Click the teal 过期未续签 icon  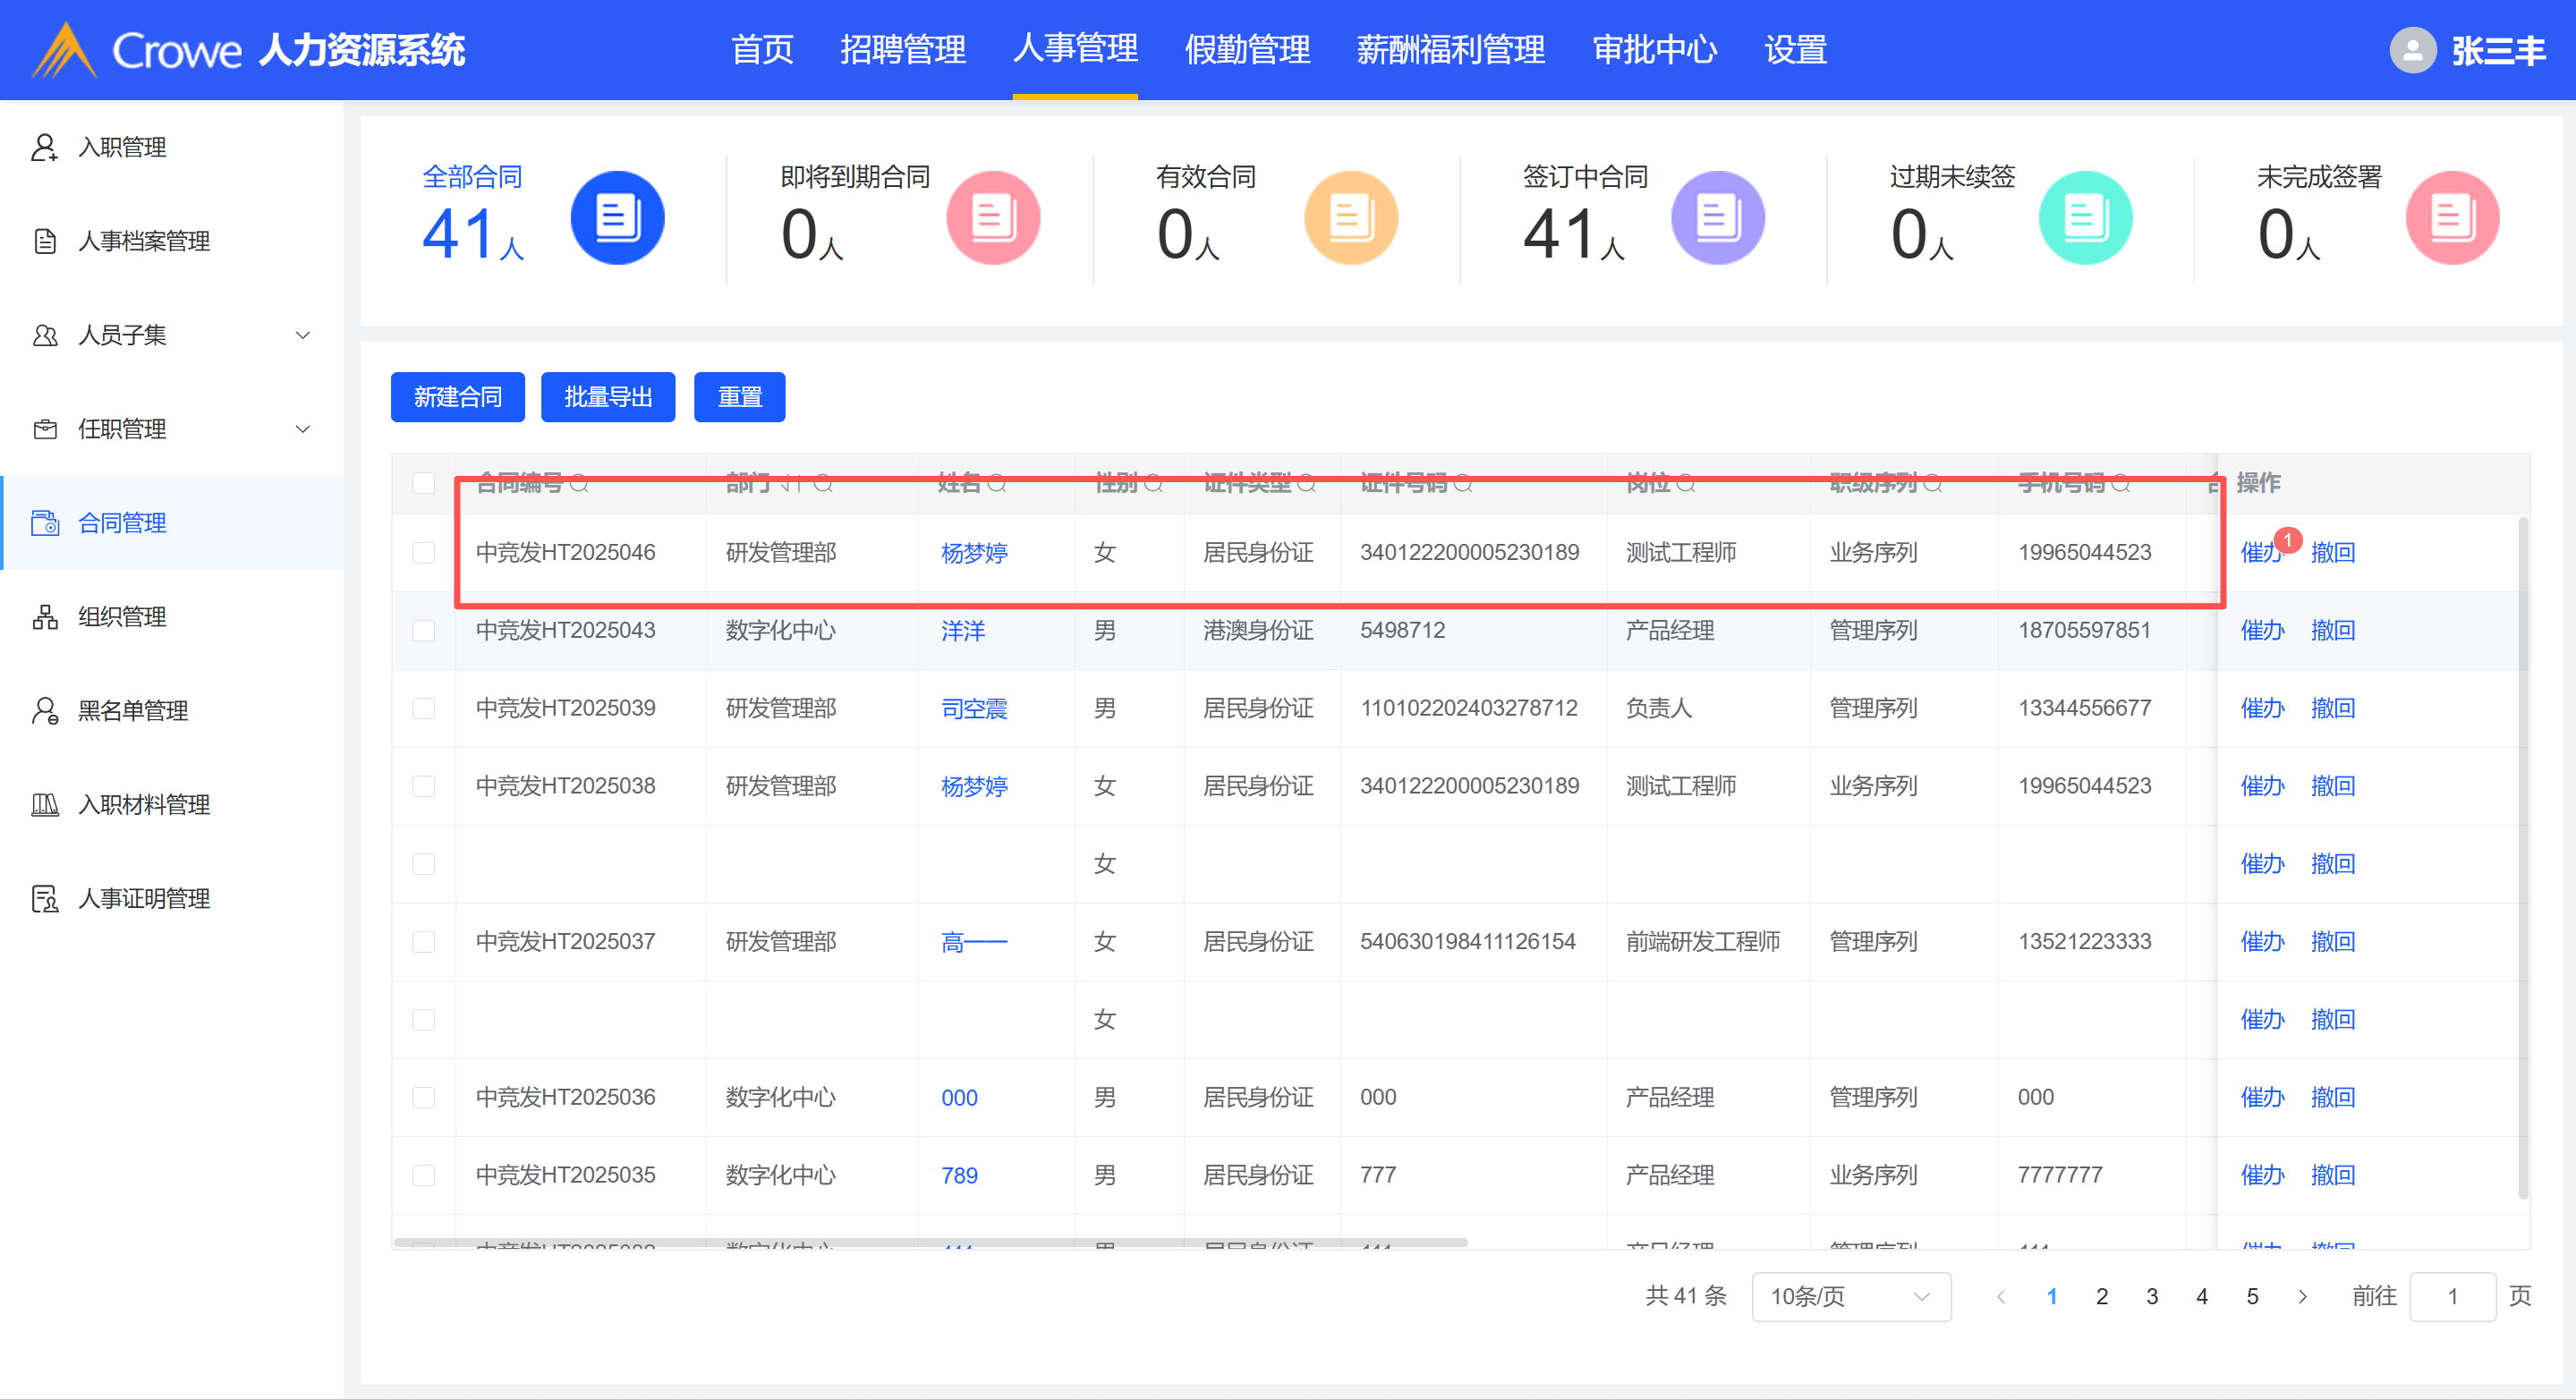point(2084,218)
